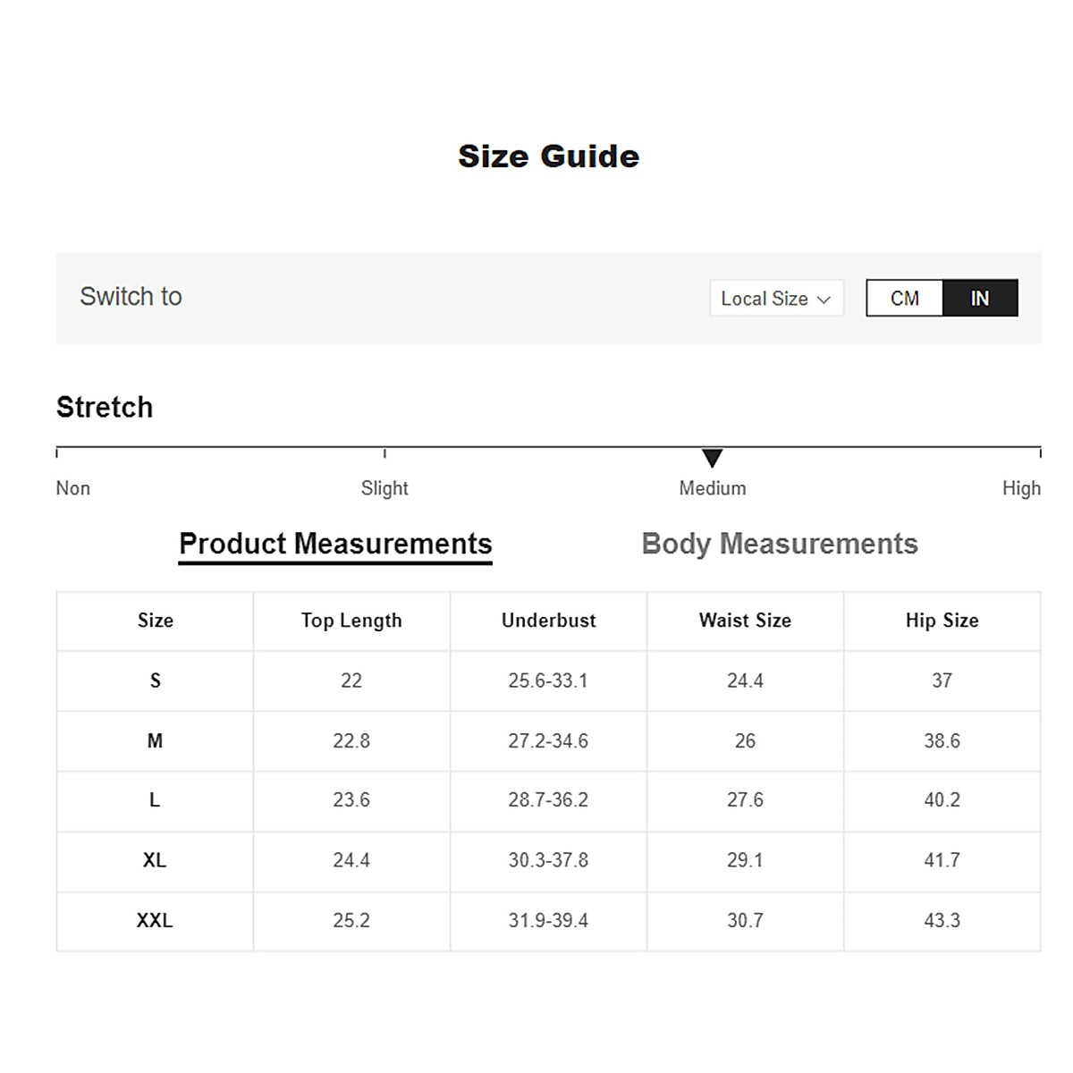
Task: Click the High stretch label
Action: pyautogui.click(x=1021, y=488)
